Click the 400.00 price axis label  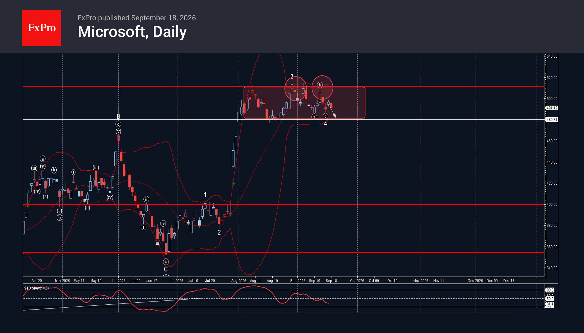point(552,205)
